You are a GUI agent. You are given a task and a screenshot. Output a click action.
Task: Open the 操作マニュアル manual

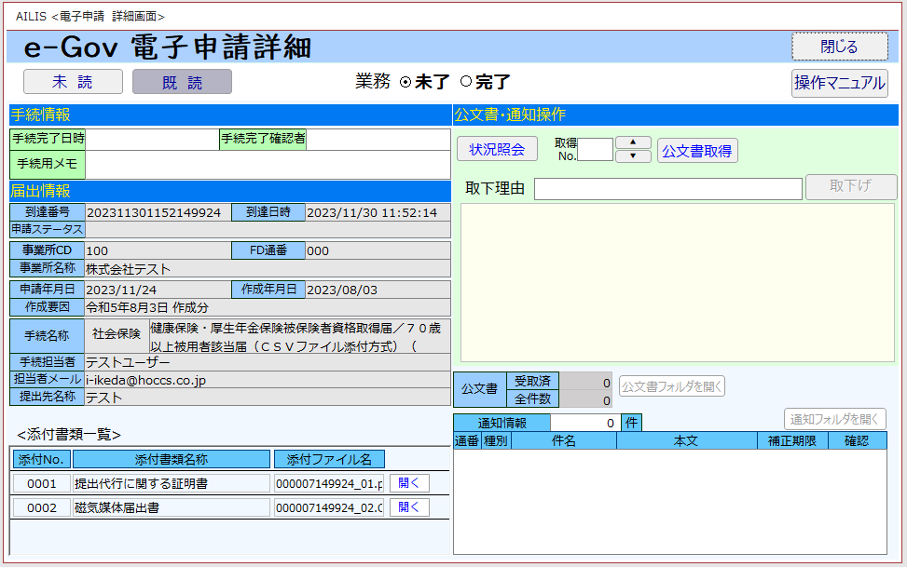[x=839, y=83]
